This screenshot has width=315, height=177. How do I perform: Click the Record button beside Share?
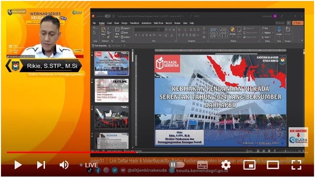point(280,23)
